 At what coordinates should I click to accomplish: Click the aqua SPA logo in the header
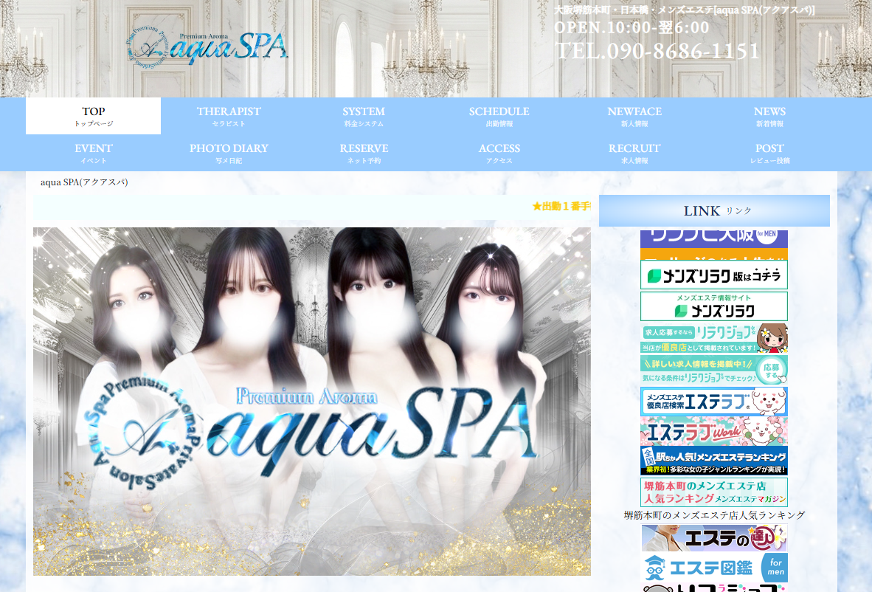[x=207, y=47]
